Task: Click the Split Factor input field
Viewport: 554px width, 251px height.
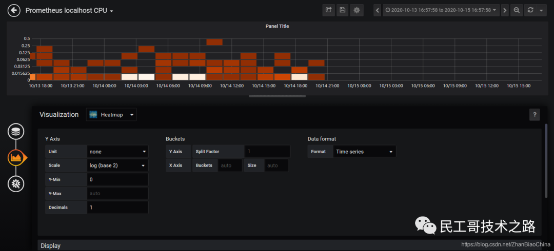Action: (x=267, y=152)
